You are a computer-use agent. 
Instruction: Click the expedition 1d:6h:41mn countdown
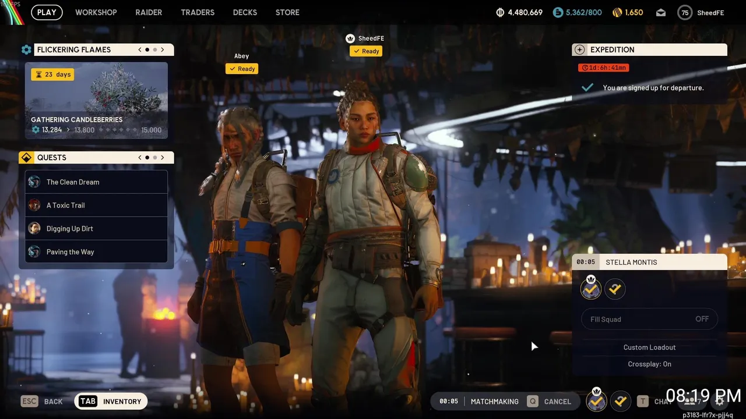604,68
